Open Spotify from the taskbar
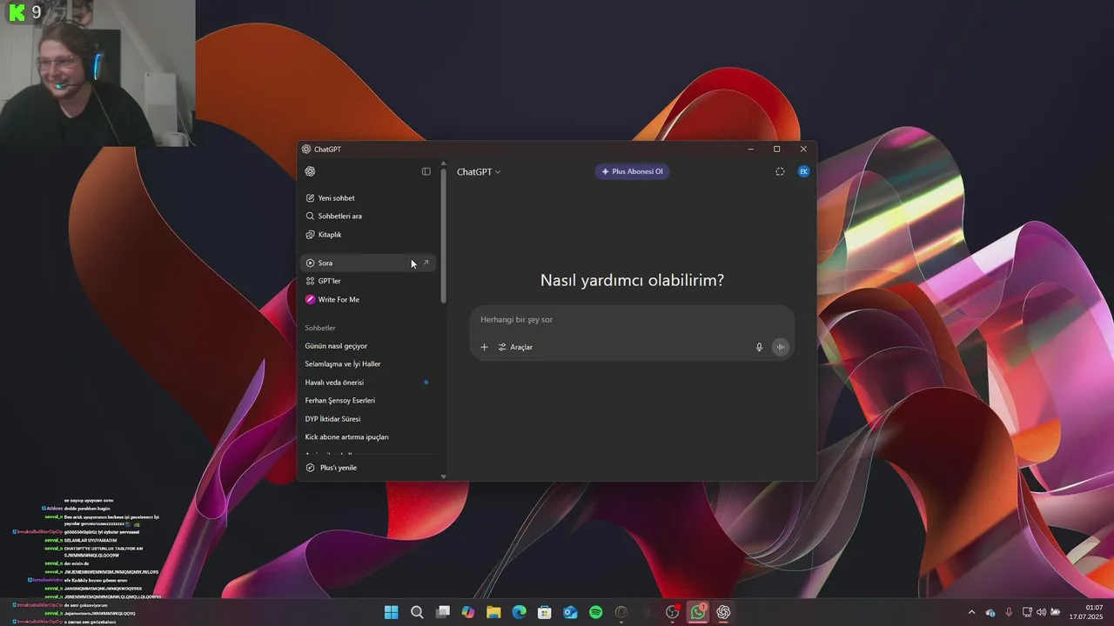Image resolution: width=1114 pixels, height=626 pixels. coord(595,612)
